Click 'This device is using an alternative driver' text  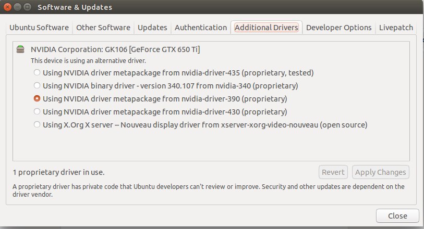click(88, 61)
